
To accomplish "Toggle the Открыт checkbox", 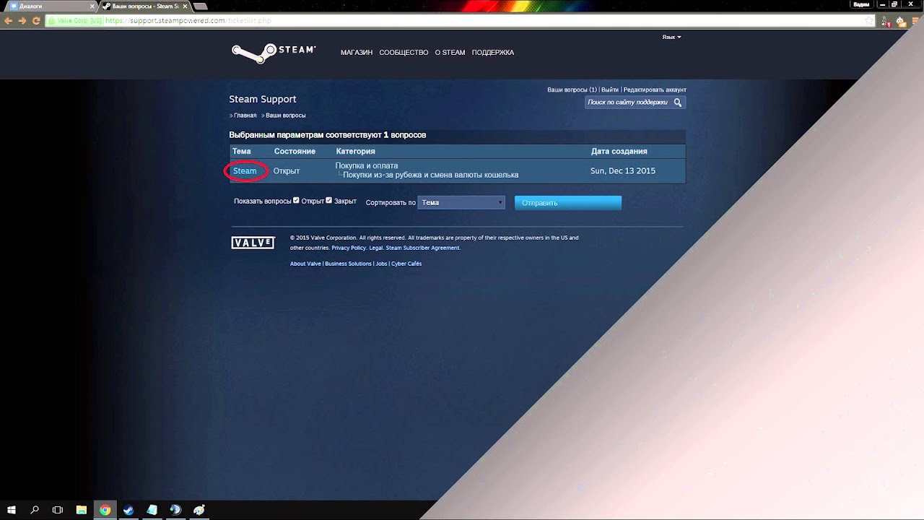I will pos(296,201).
